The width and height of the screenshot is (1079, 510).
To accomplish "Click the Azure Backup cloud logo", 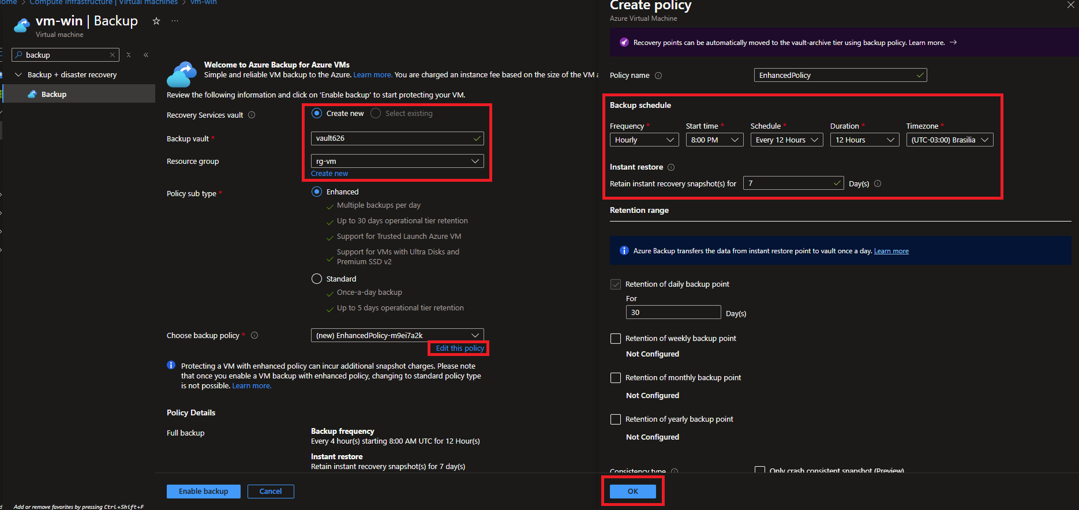I will 182,74.
